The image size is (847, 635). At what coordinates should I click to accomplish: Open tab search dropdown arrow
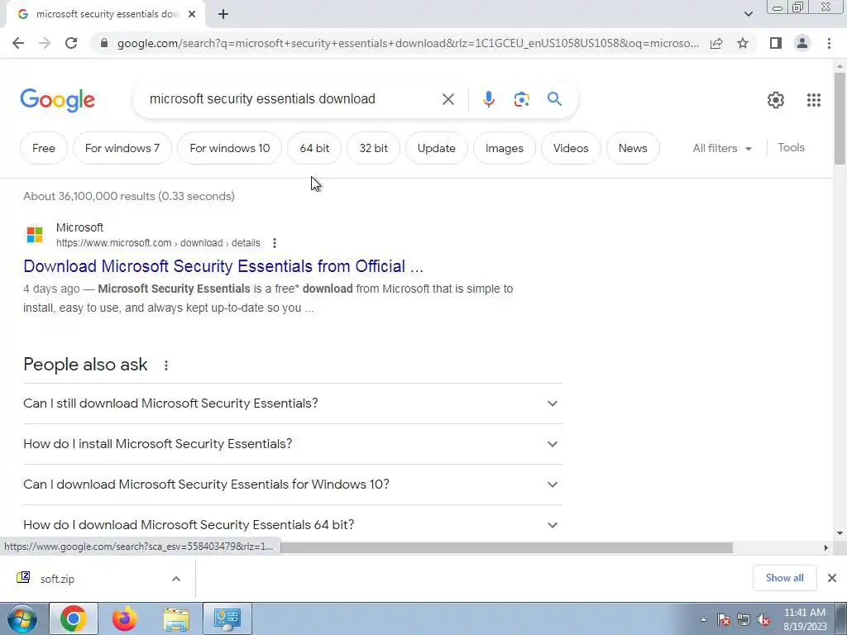pyautogui.click(x=748, y=14)
